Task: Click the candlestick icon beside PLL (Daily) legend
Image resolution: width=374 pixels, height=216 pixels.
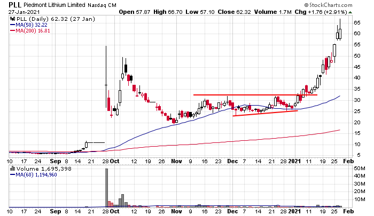Action: point(13,19)
